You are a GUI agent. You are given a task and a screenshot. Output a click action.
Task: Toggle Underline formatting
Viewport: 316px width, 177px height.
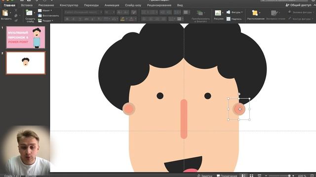(80, 19)
